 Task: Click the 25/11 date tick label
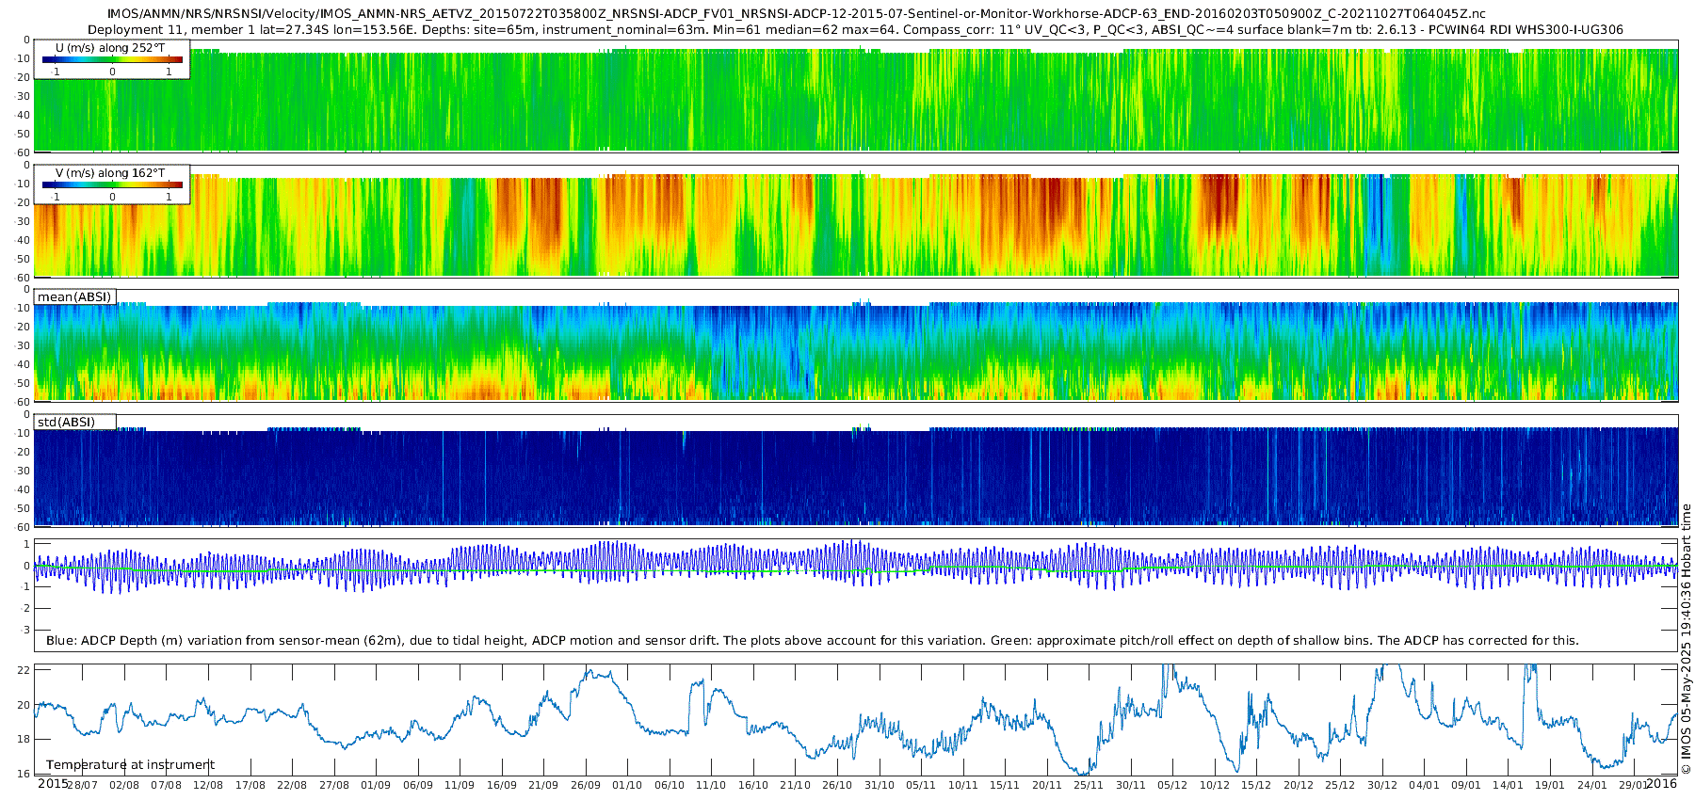(1089, 785)
